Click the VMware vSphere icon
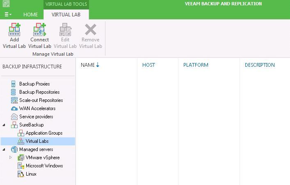The width and height of the screenshot is (290, 185). (21, 158)
